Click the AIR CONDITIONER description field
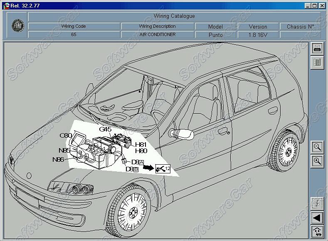The height and width of the screenshot is (241, 328). (157, 35)
